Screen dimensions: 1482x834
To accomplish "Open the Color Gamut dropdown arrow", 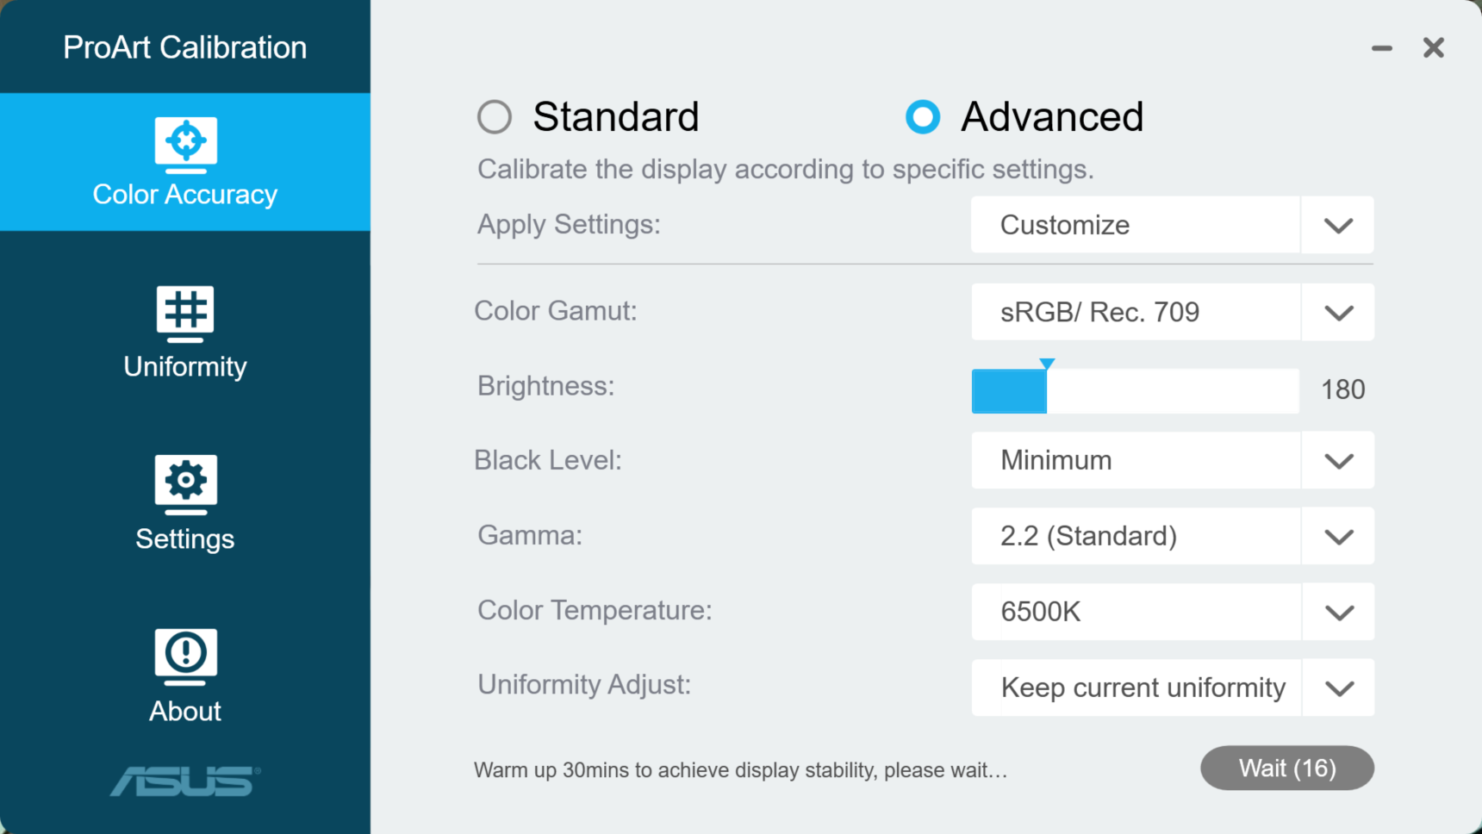I will tap(1338, 312).
